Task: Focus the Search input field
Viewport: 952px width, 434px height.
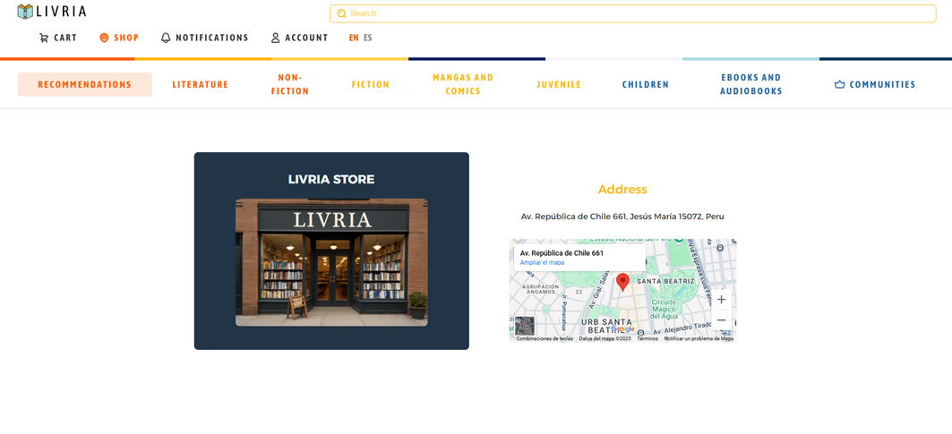Action: click(632, 13)
